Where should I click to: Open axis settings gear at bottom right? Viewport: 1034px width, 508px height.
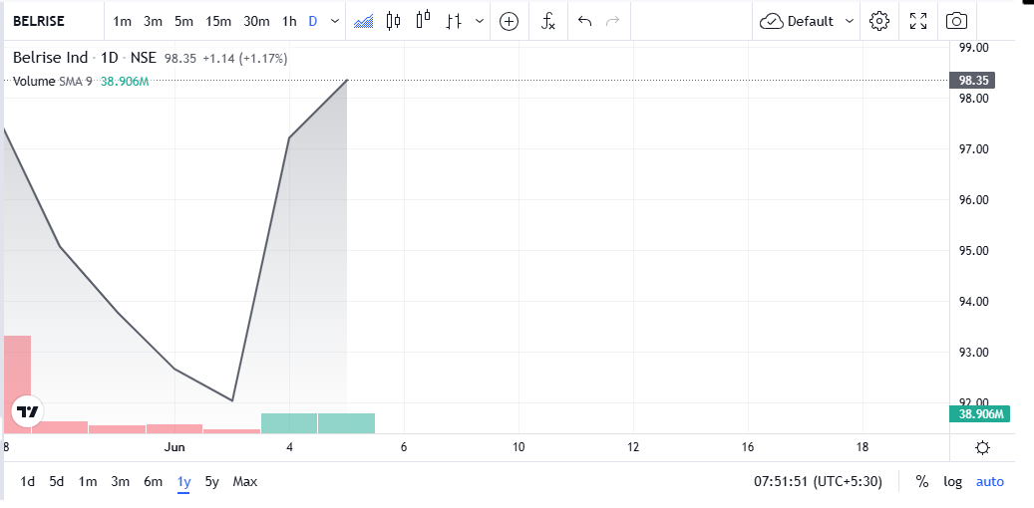(x=982, y=448)
